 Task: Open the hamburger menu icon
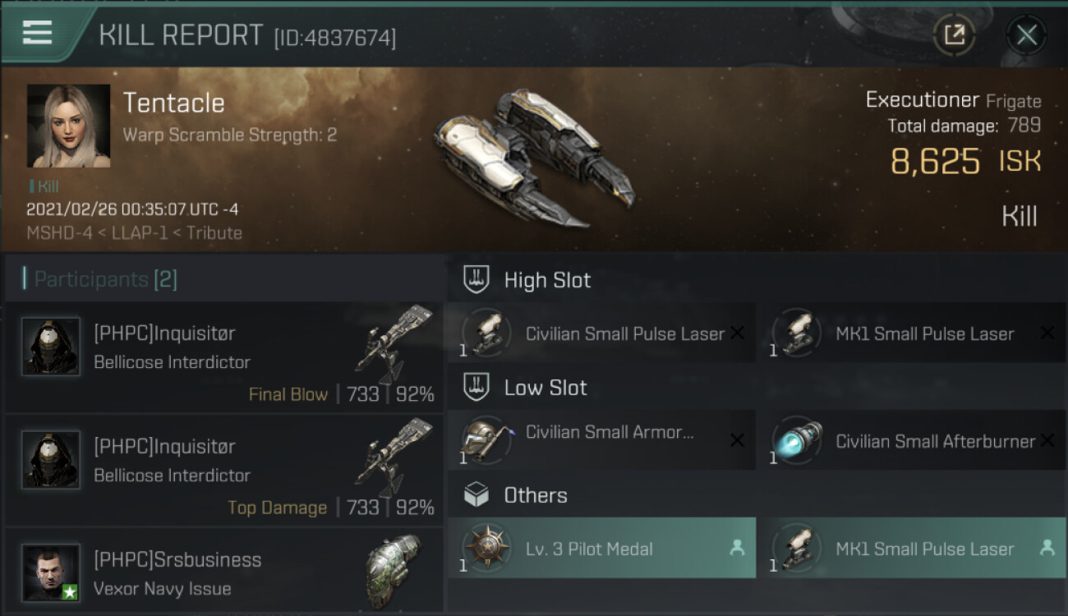(x=37, y=33)
